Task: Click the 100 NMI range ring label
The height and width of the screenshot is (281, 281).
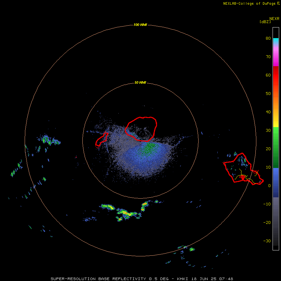Action: pos(140,25)
